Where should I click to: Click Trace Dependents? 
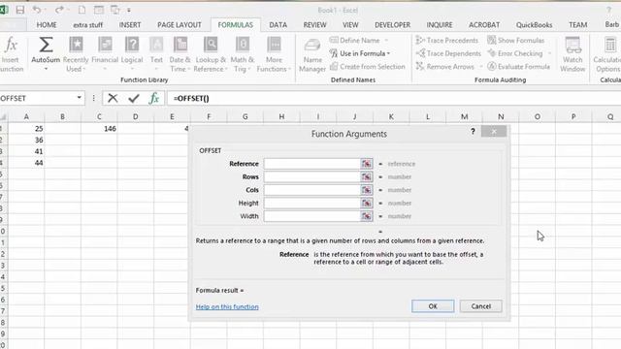click(x=448, y=53)
